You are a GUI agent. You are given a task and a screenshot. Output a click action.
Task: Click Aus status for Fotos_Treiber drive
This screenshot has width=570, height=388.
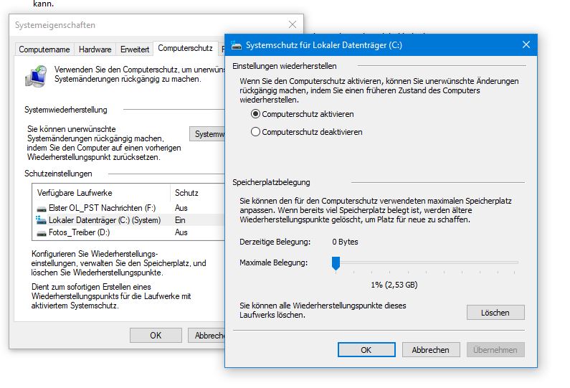click(x=181, y=232)
